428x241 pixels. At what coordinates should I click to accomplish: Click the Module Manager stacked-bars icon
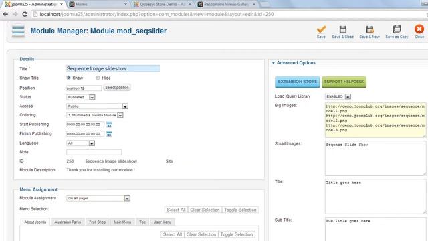18,31
